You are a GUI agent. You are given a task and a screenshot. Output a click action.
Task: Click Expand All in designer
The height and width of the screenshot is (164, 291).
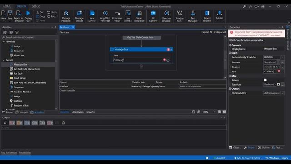click(x=207, y=32)
